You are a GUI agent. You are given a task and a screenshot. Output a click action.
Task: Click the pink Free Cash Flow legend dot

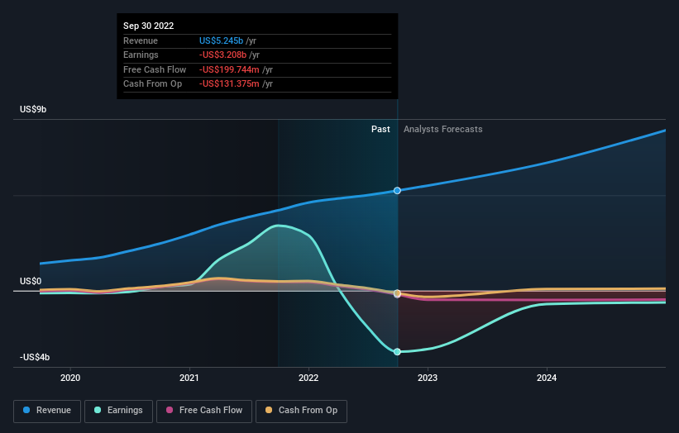click(170, 410)
